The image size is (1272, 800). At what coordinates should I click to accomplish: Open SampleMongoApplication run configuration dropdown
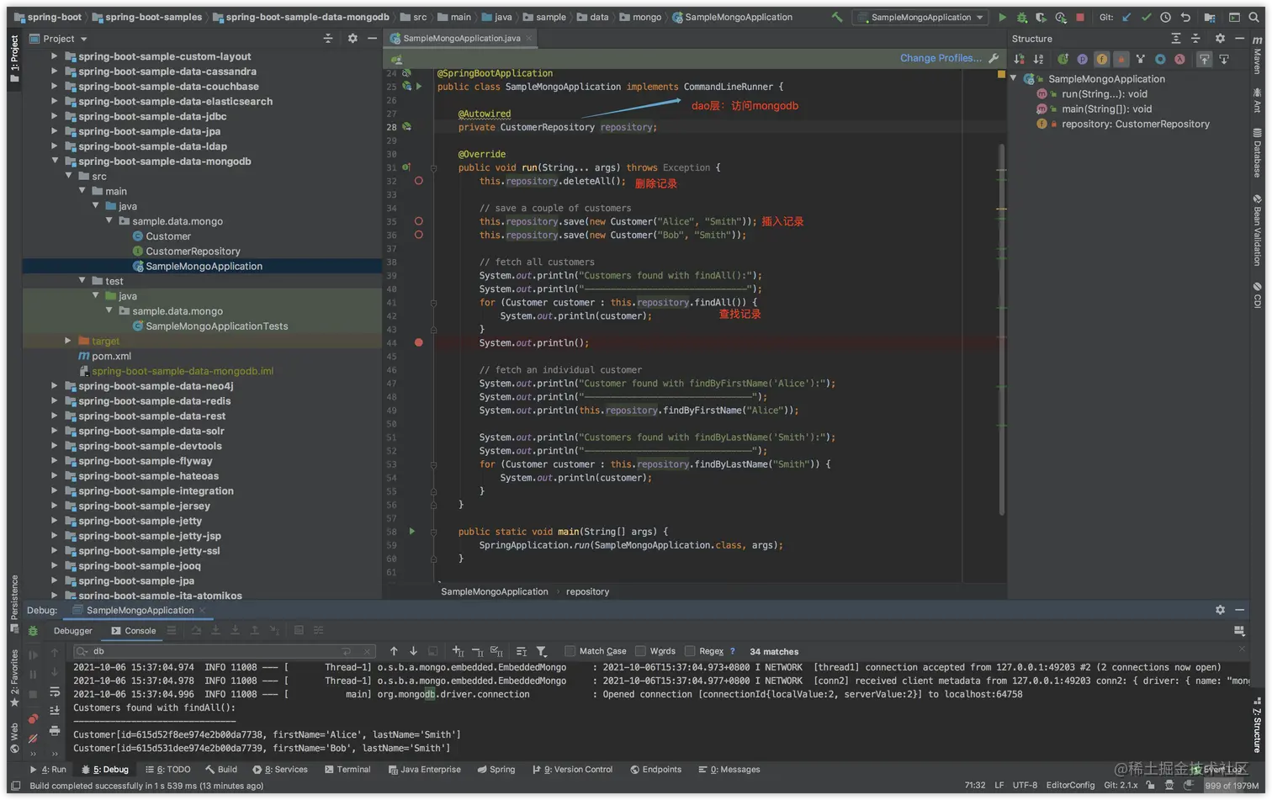coord(921,17)
